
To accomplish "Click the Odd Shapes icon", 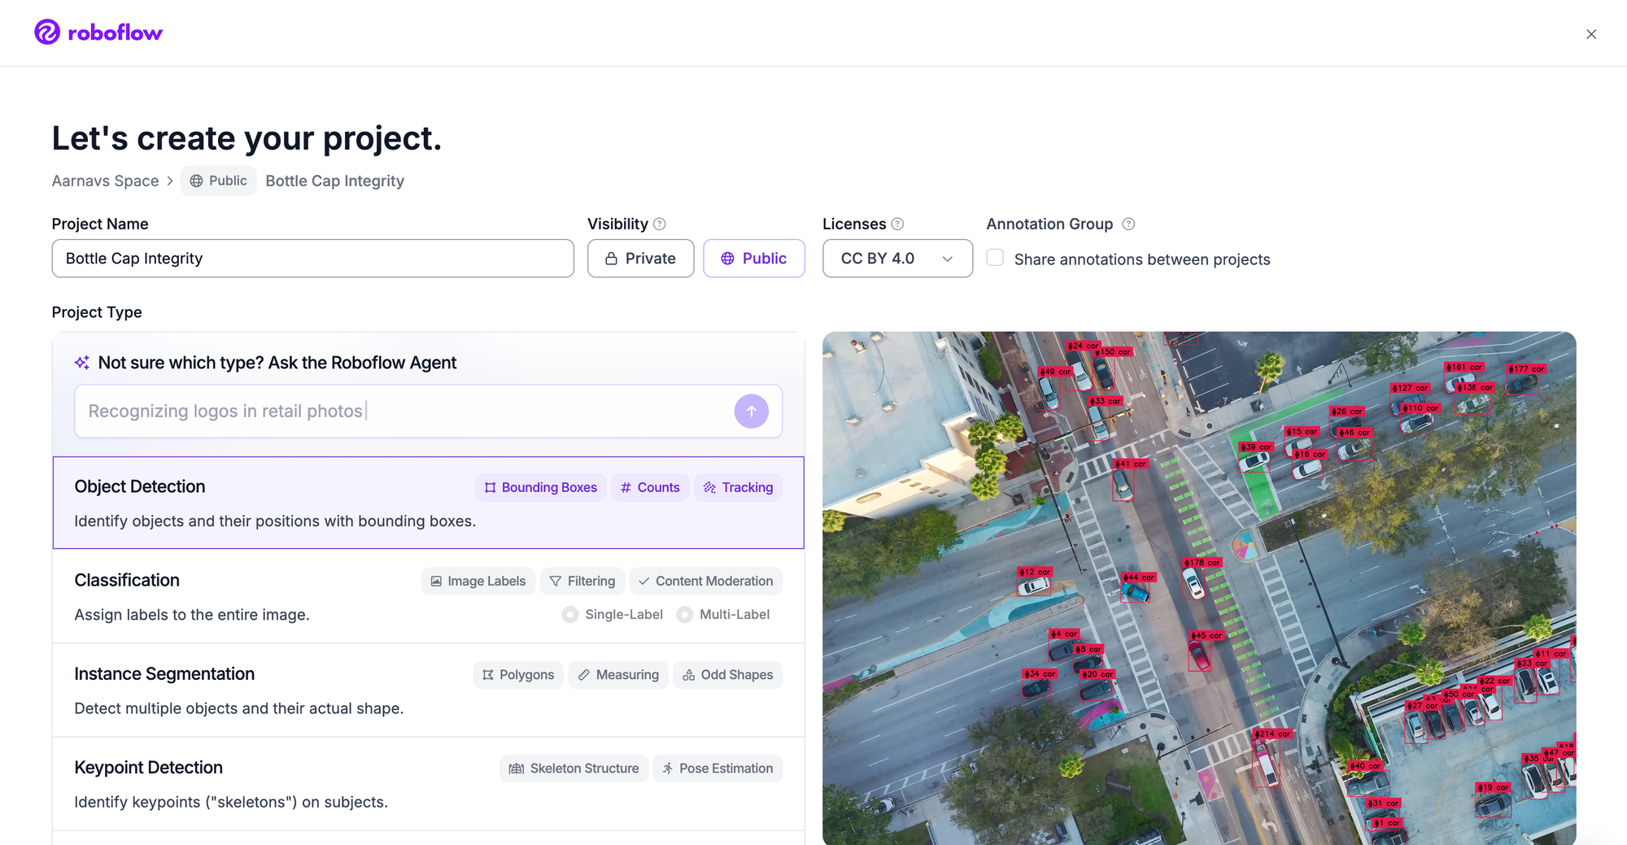I will click(x=689, y=675).
